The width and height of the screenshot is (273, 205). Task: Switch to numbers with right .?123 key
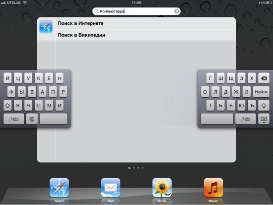pyautogui.click(x=246, y=119)
